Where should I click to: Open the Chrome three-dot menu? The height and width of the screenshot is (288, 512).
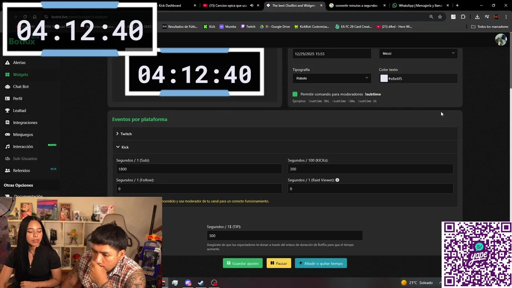(506, 17)
